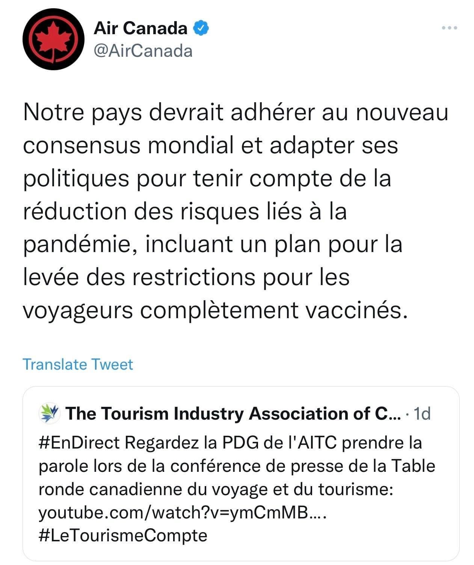Click the Translate Tweet link
The image size is (474, 565).
(x=78, y=364)
